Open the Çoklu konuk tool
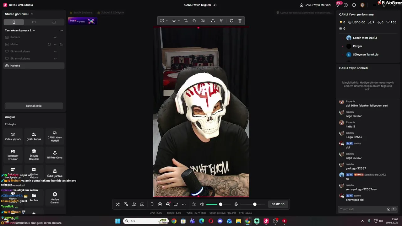This screenshot has height=226, width=402. (34, 136)
